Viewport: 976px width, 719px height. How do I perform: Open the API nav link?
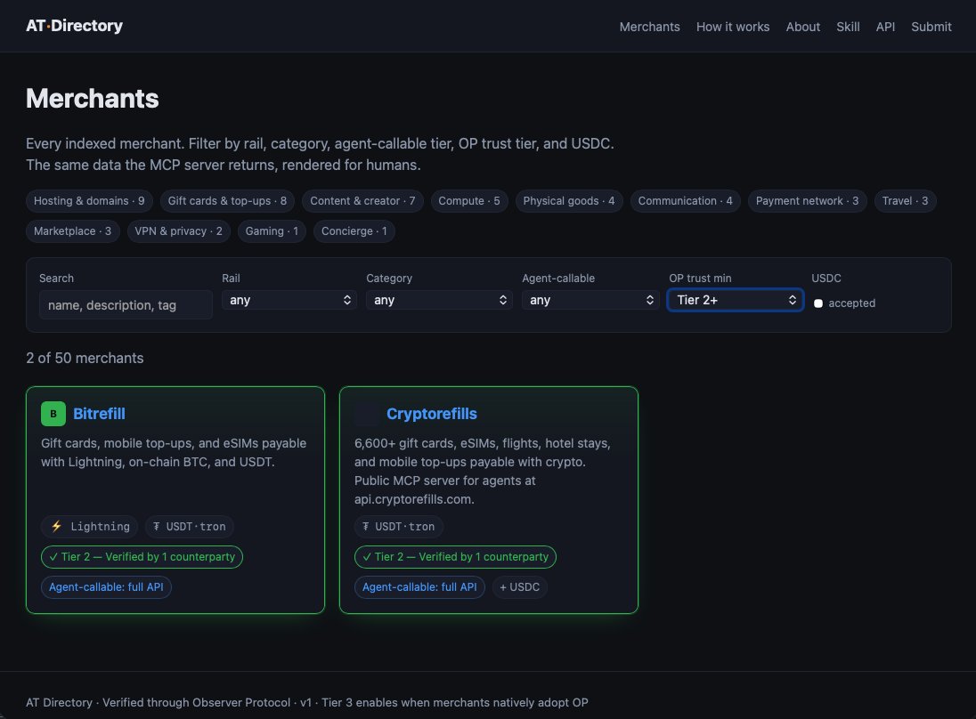coord(885,27)
